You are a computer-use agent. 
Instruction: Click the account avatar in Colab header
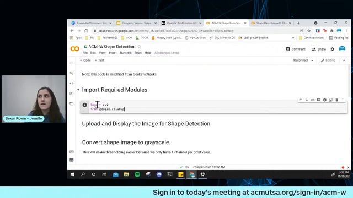[342, 49]
